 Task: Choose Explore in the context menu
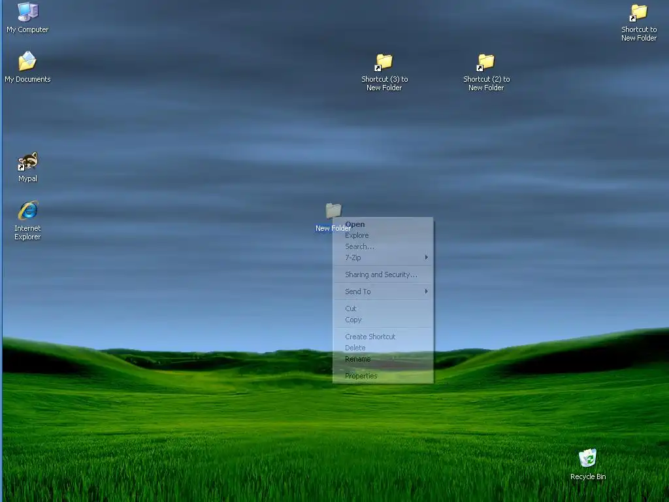383,235
